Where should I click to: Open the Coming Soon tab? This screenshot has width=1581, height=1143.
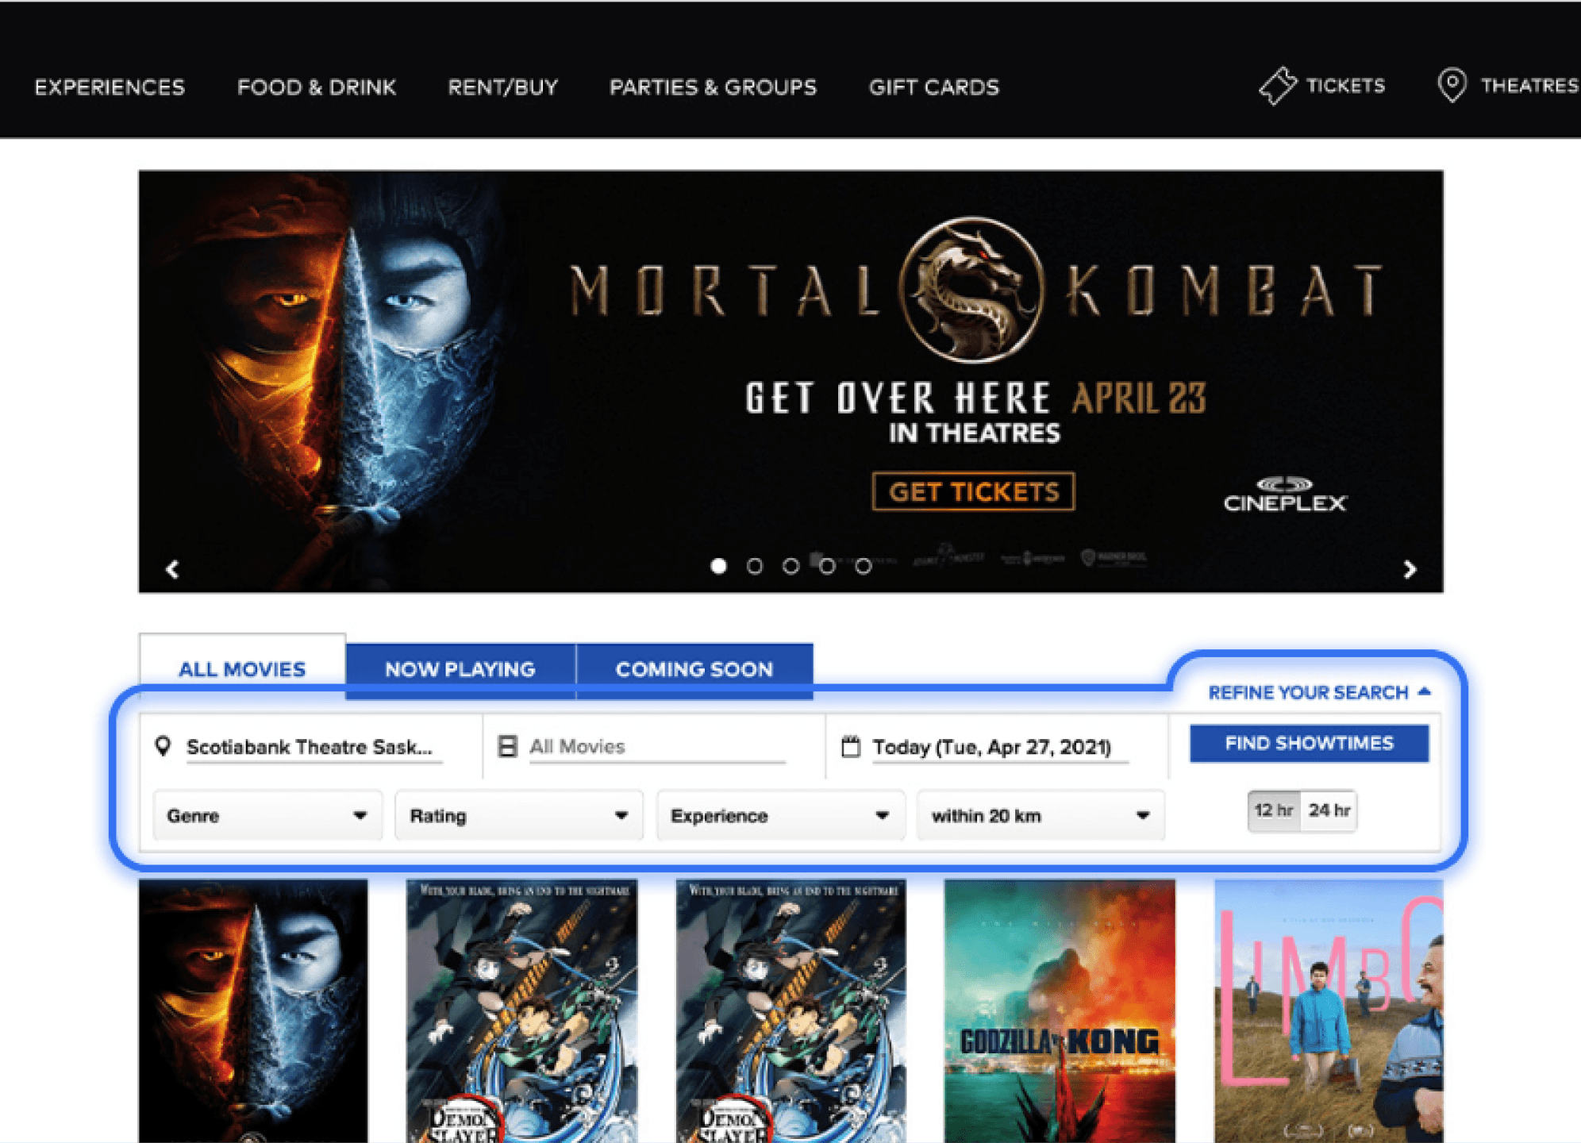(x=694, y=669)
